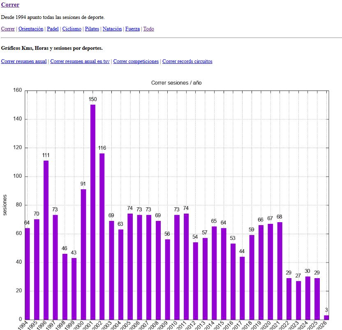Image resolution: width=342 pixels, height=330 pixels.
Task: Select the Ciclismo link
Action: [x=72, y=29]
